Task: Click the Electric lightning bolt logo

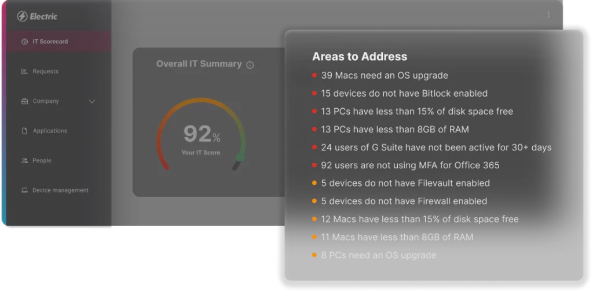Action: (23, 16)
